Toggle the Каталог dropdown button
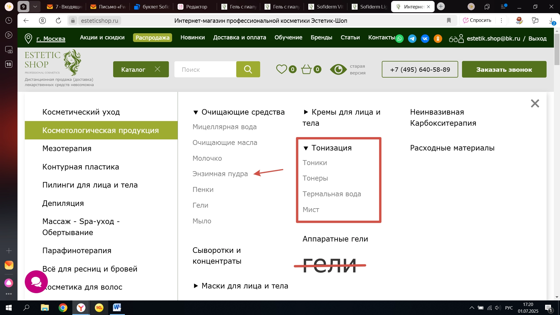Viewport: 560px width, 315px height. 141,69
